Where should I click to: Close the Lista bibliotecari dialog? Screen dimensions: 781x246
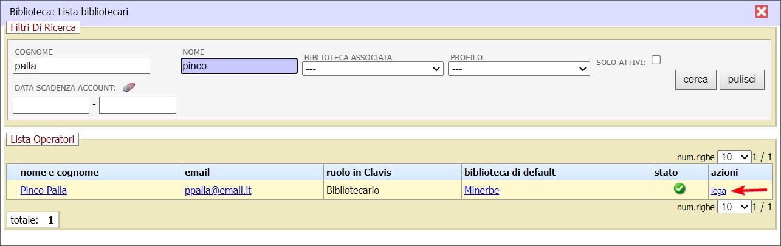761,12
